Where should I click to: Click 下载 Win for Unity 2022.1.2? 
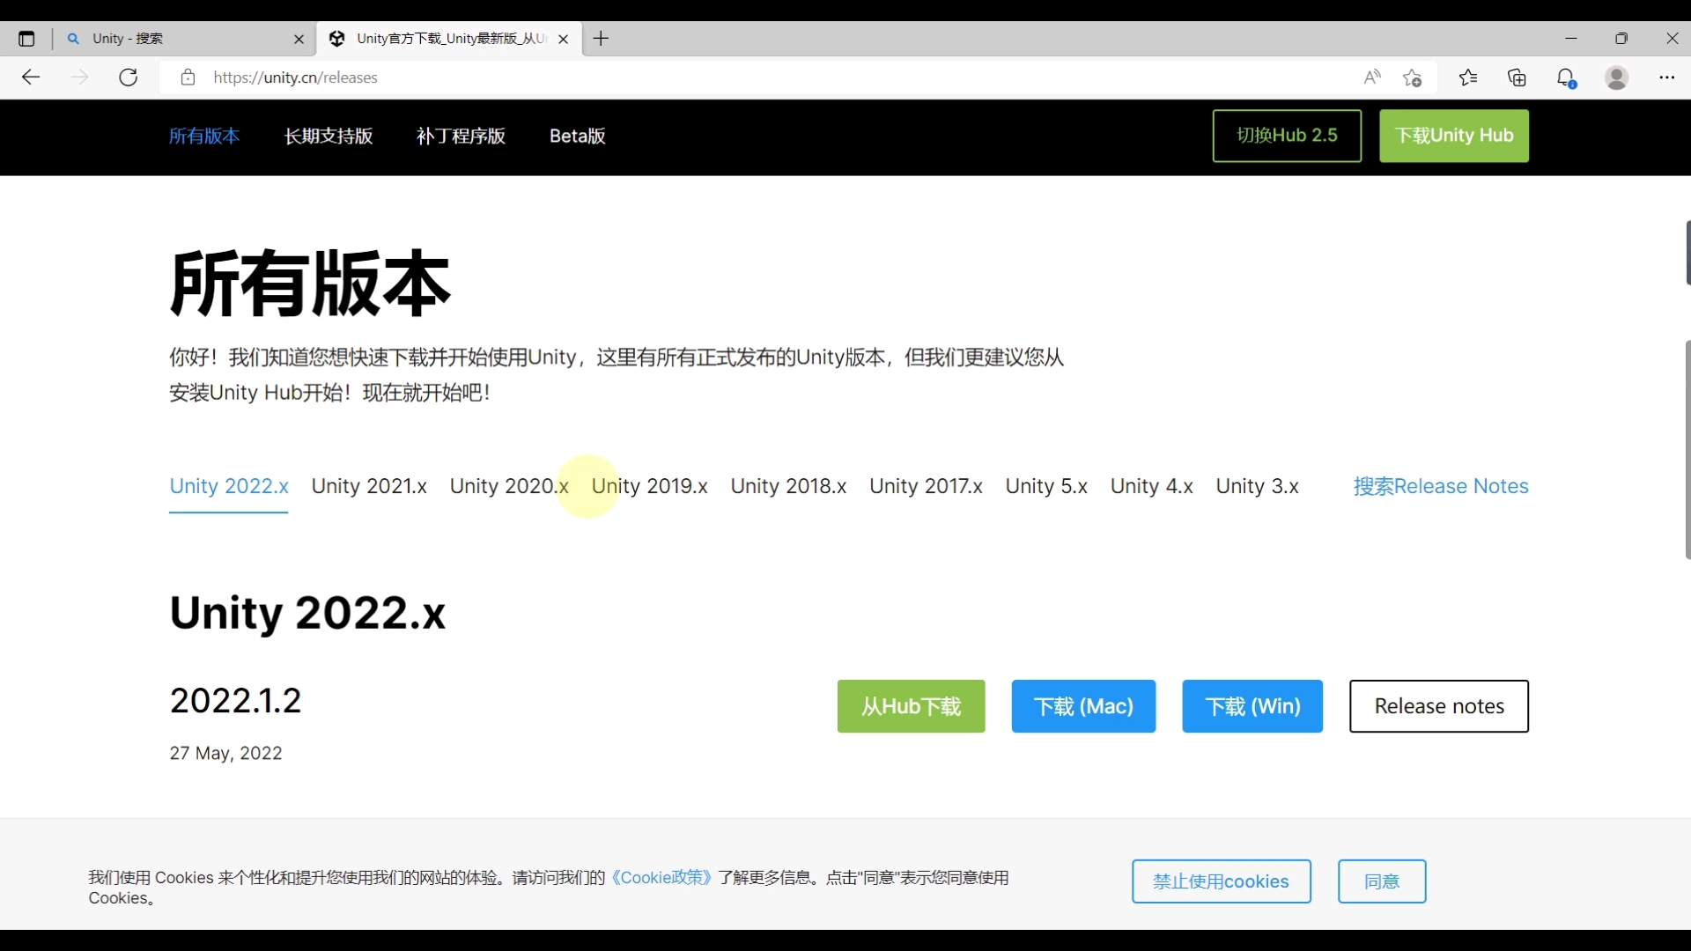click(1253, 706)
